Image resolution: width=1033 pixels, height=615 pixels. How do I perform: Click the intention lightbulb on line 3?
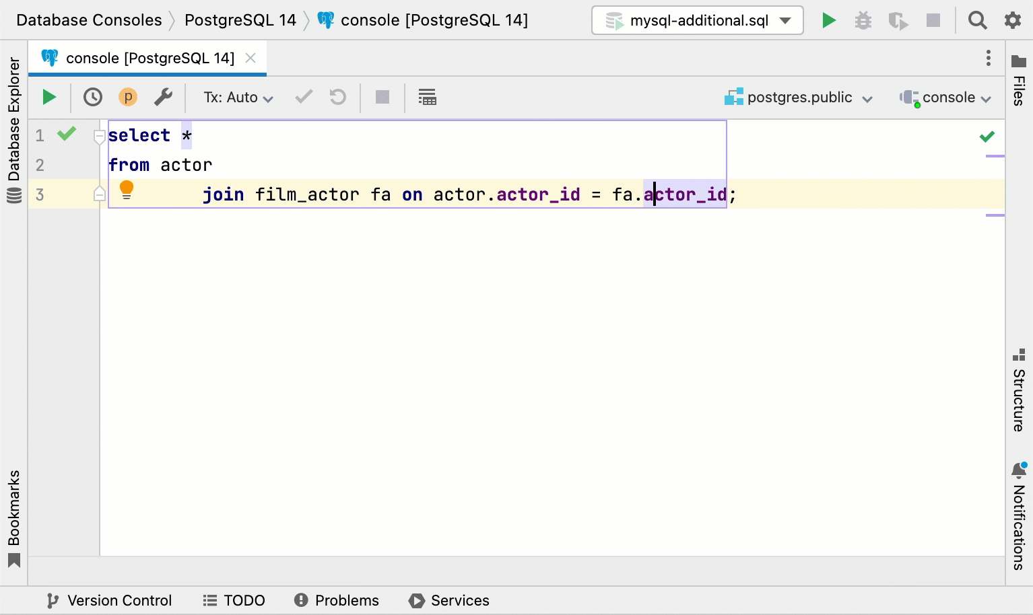(x=127, y=190)
